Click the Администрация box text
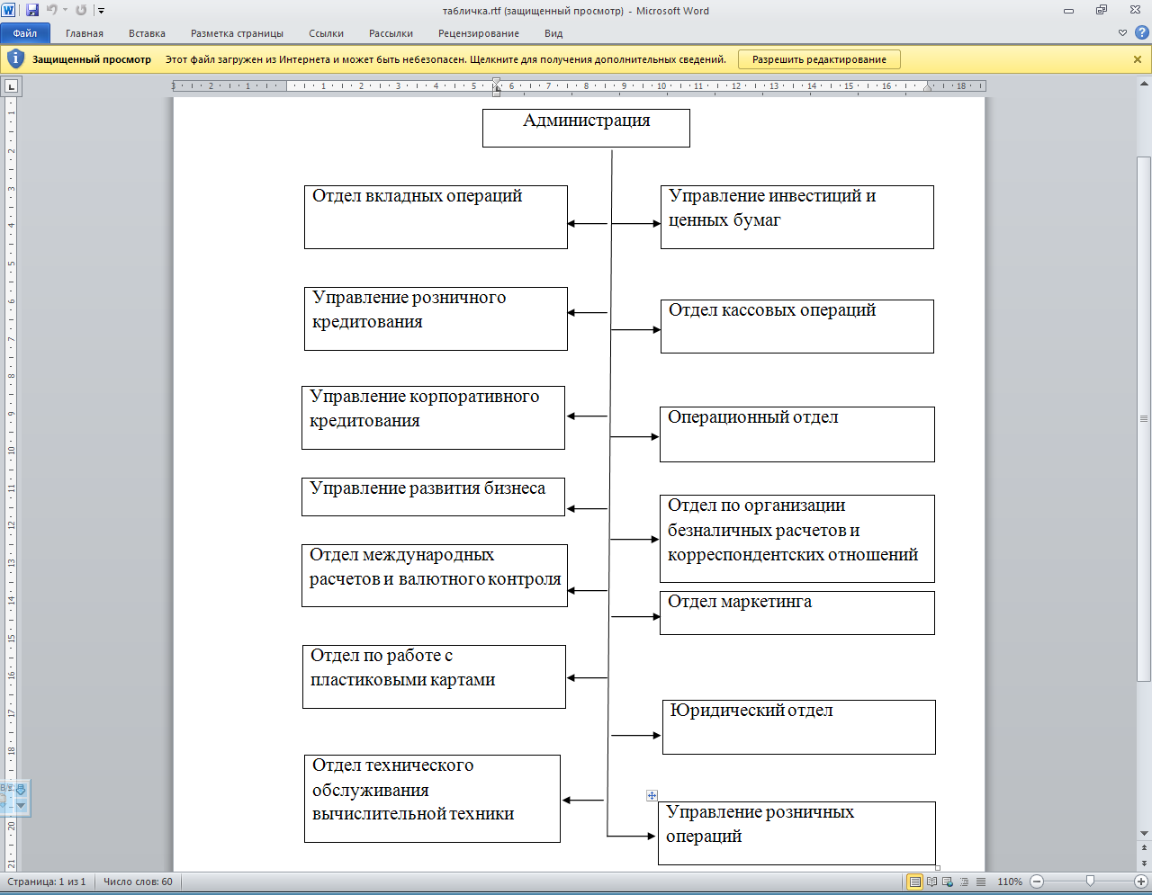 [x=587, y=121]
